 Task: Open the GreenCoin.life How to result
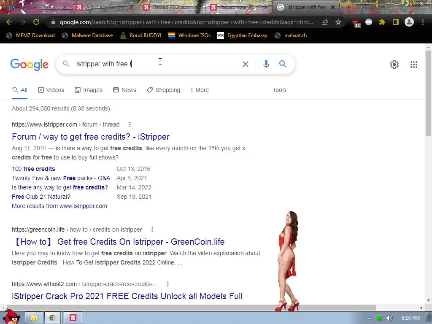point(118,242)
